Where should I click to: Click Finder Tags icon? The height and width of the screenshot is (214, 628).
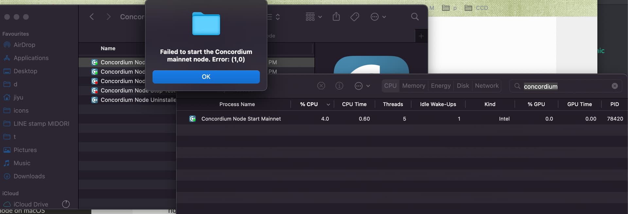tap(355, 17)
